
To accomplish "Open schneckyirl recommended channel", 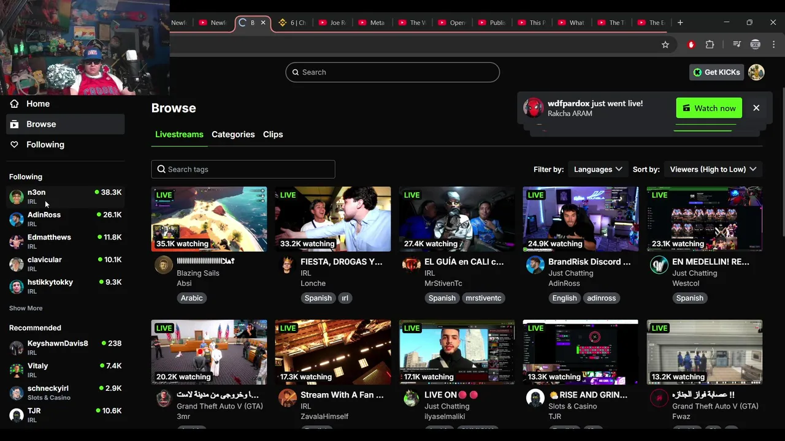I will 66,393.
